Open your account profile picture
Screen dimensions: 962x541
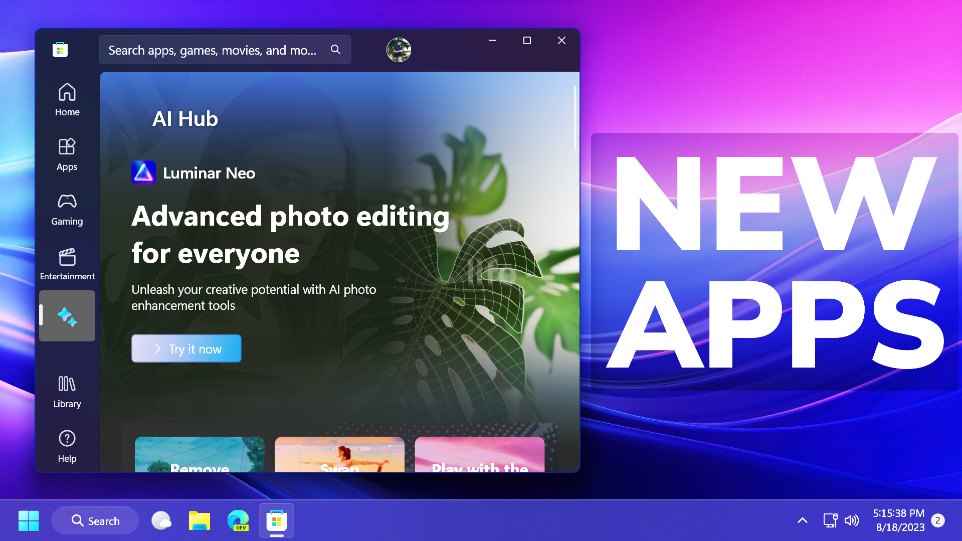pos(398,50)
